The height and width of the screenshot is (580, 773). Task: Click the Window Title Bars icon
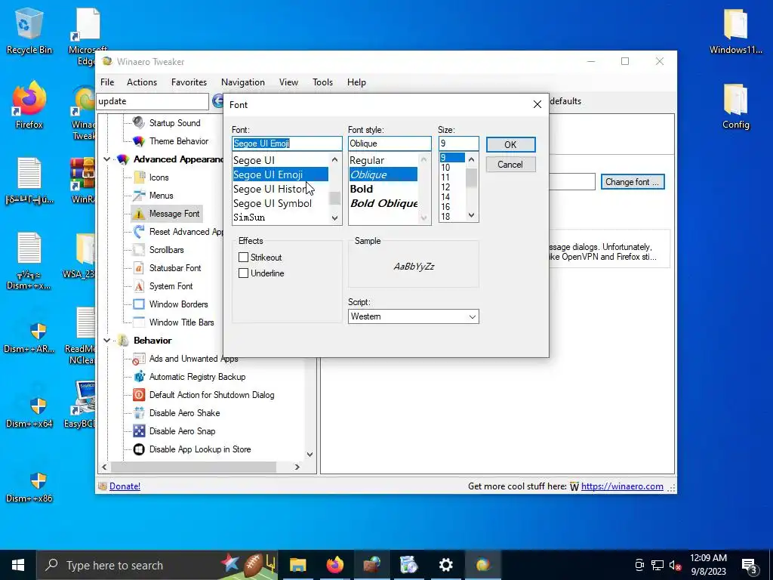coord(139,322)
